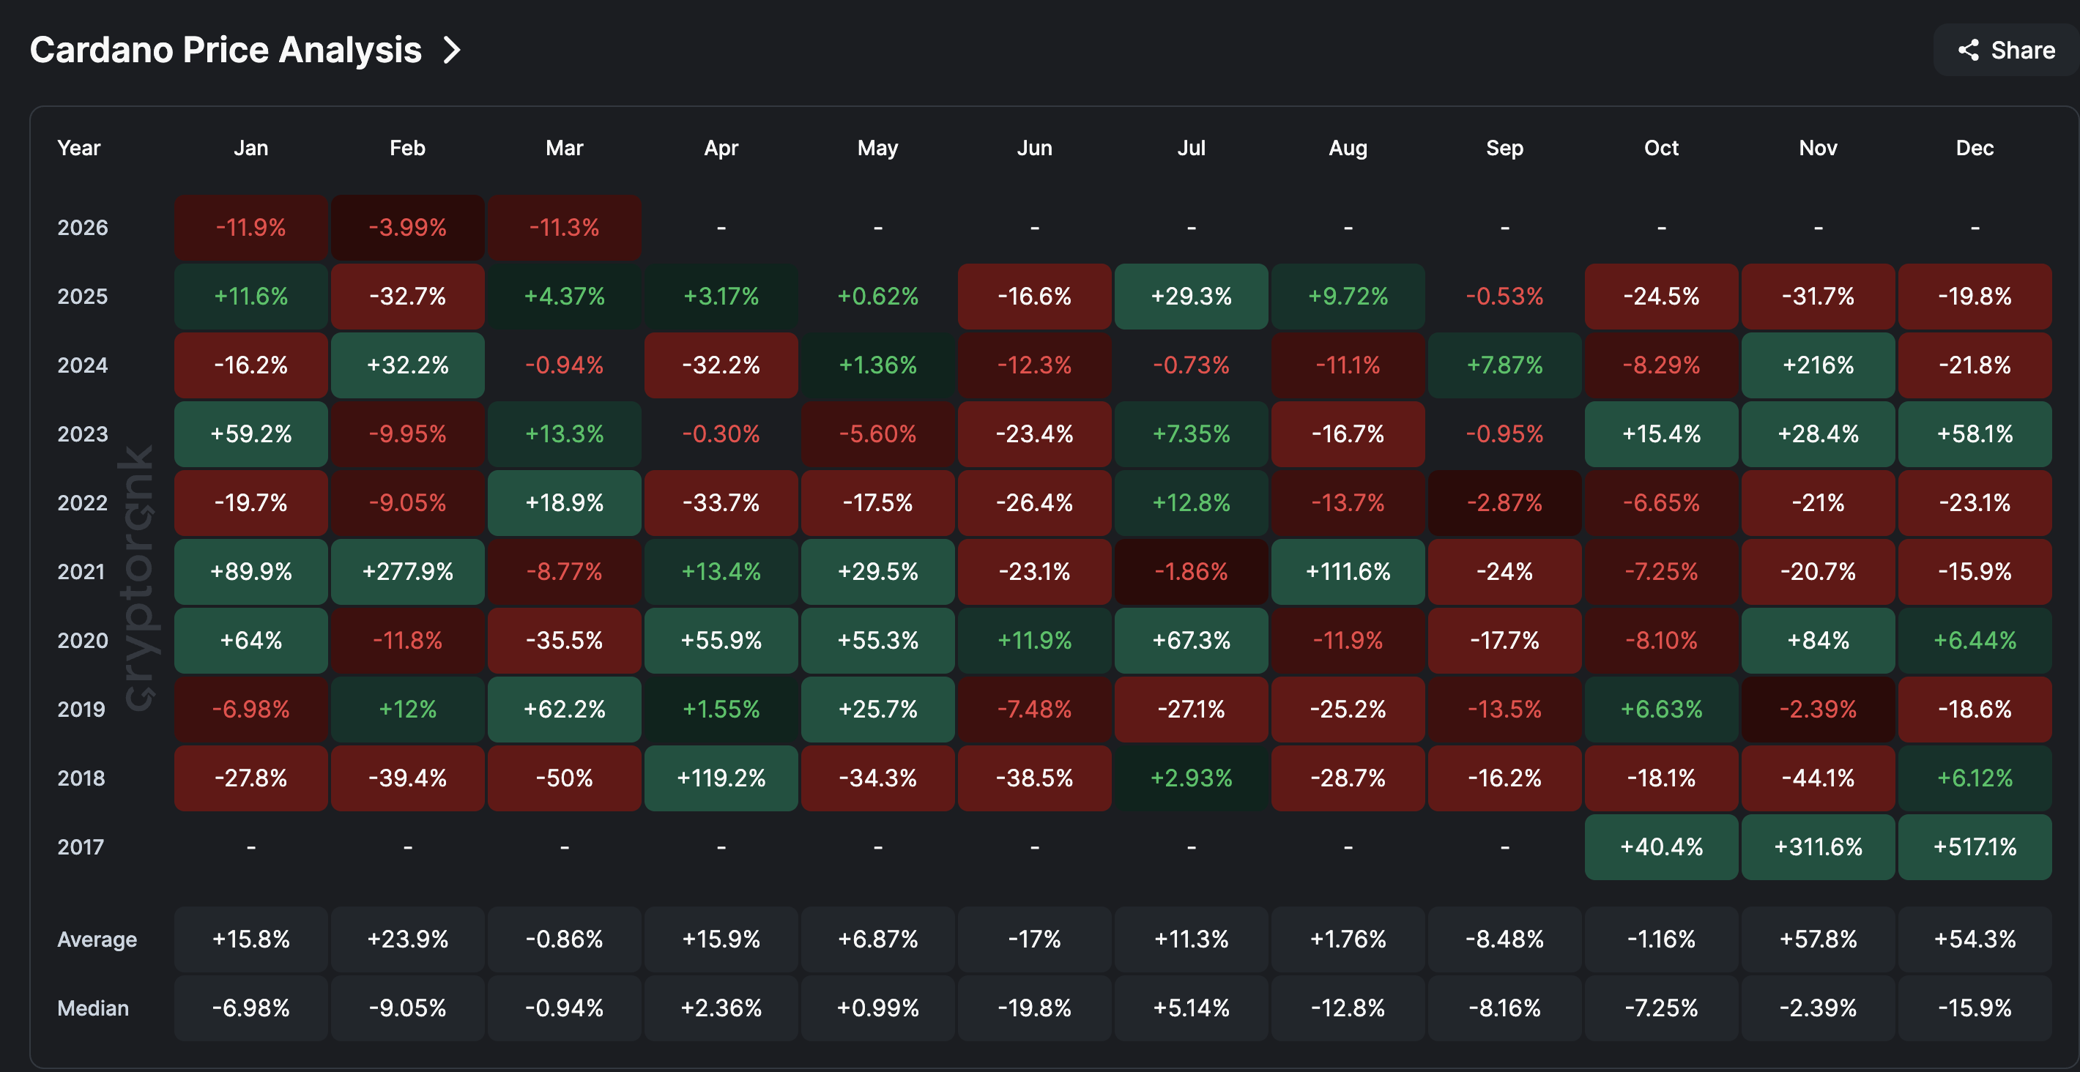Select the +58.1% December 2023 cell
The height and width of the screenshot is (1072, 2080).
tap(1975, 433)
